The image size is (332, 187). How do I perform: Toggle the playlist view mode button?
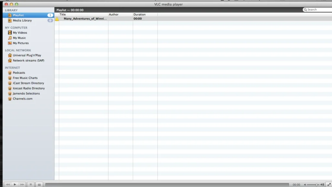pyautogui.click(x=39, y=184)
